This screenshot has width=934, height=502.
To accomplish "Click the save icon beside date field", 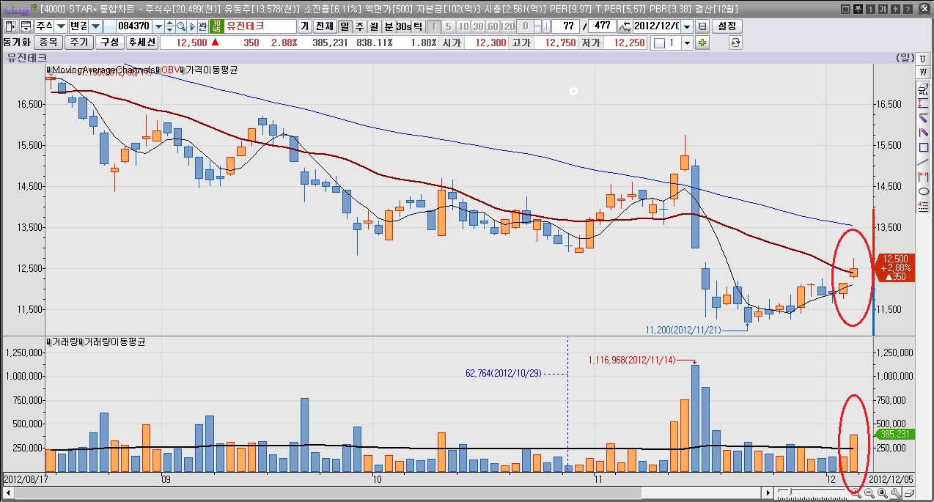I will tap(702, 26).
